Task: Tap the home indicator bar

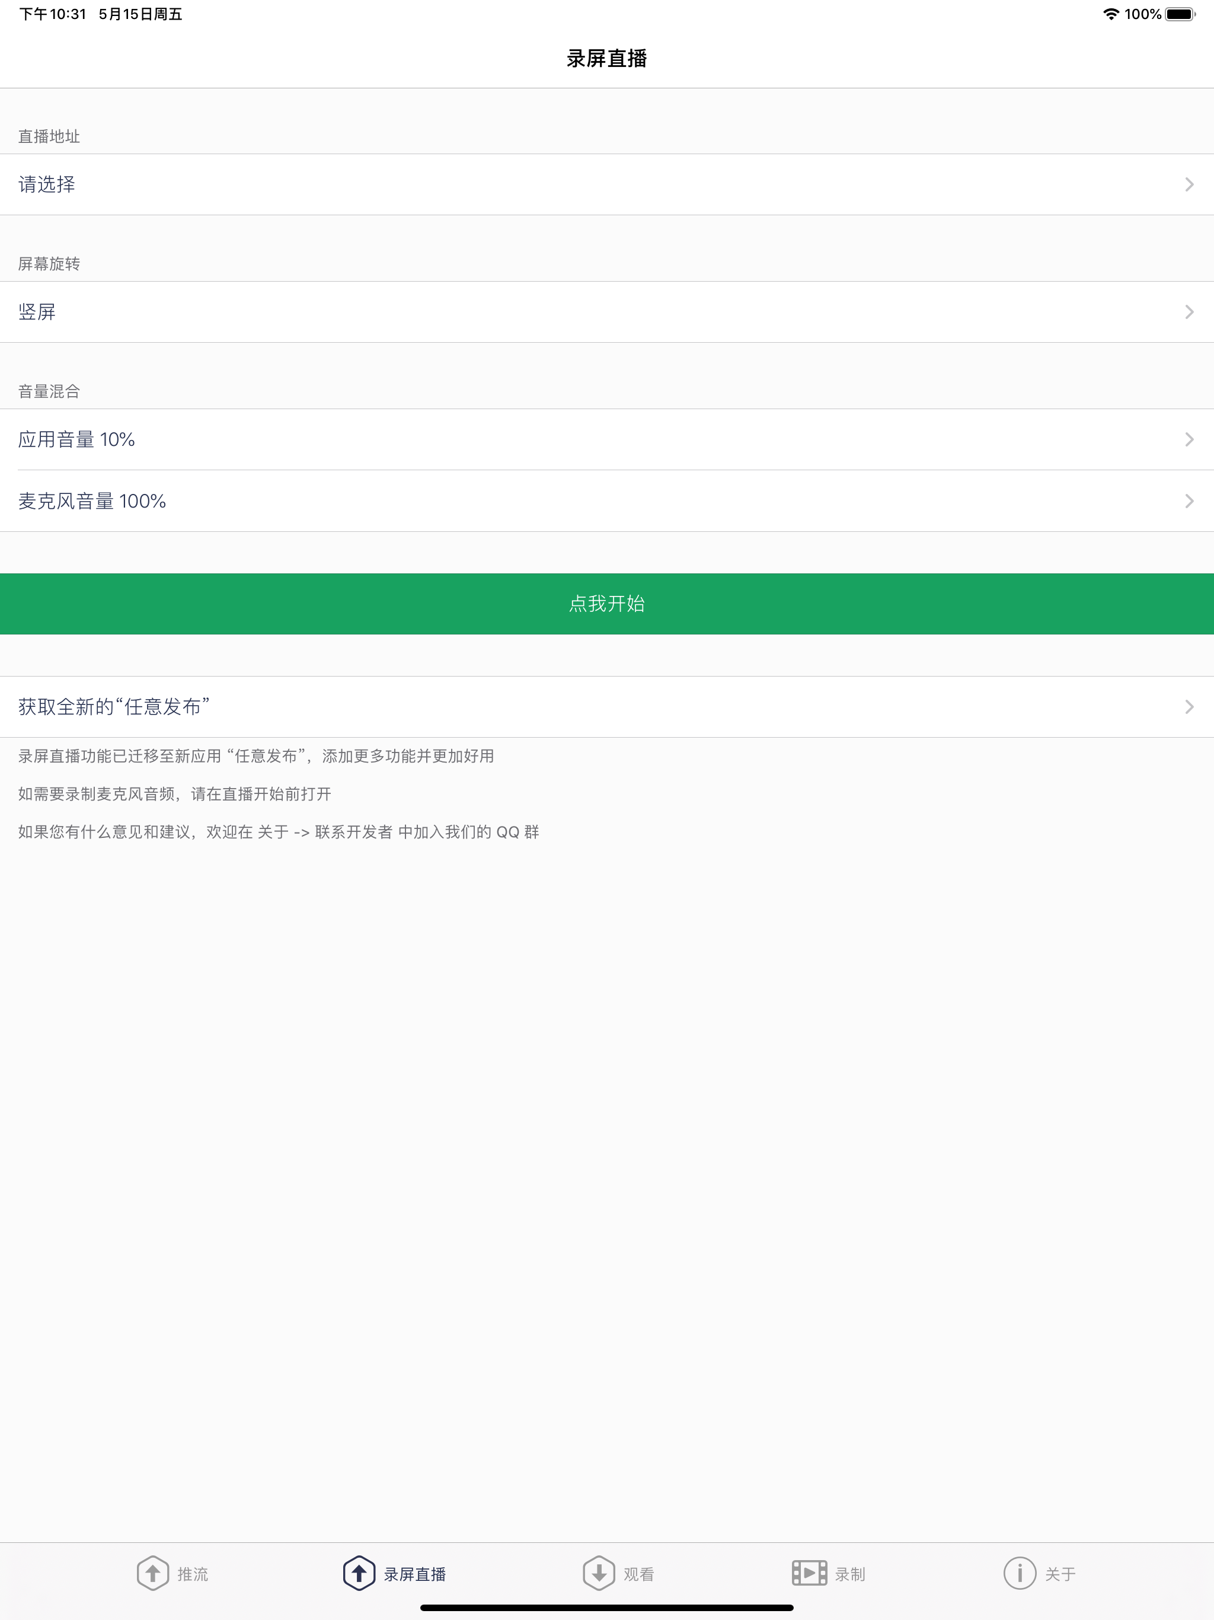Action: pos(607,1608)
